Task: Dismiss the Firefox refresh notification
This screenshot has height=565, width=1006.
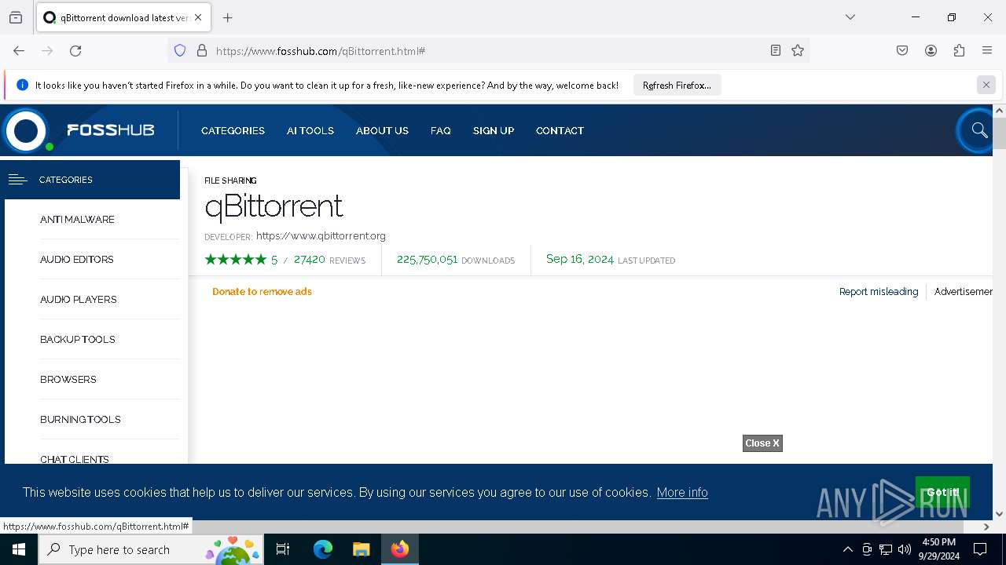Action: tap(986, 85)
